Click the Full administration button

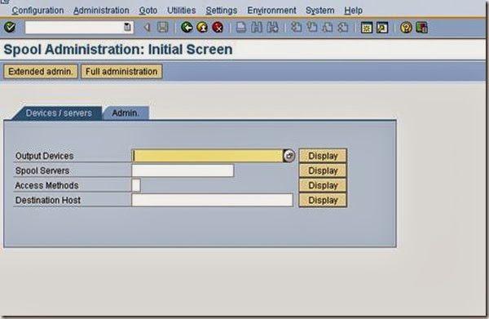121,72
